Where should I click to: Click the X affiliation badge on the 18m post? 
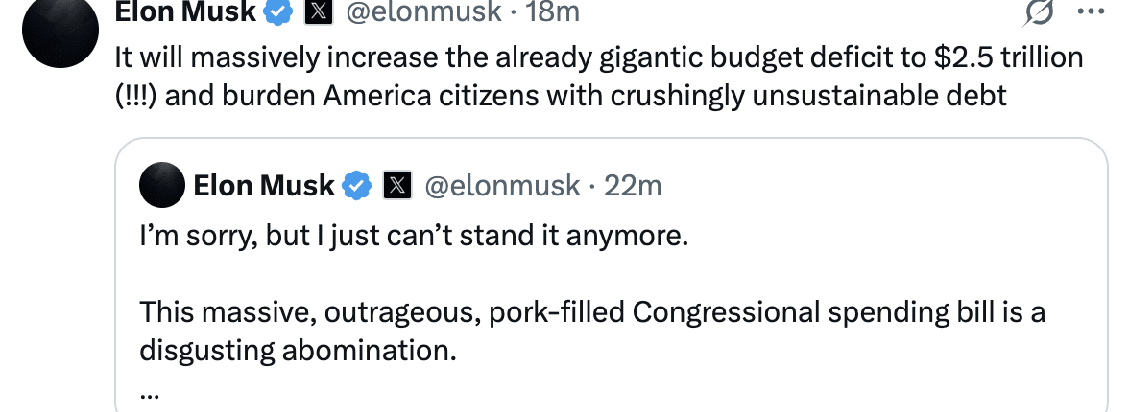317,11
